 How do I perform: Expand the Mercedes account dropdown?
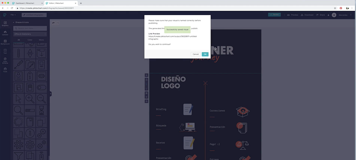click(345, 15)
